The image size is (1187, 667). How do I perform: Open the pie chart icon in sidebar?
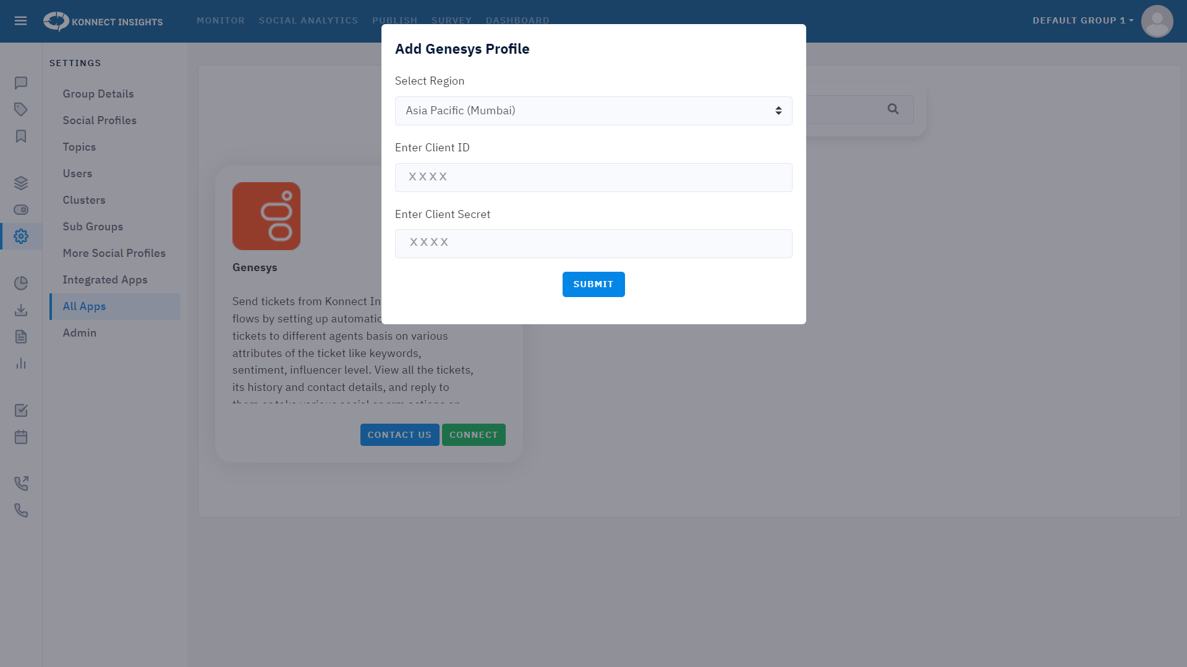[21, 283]
